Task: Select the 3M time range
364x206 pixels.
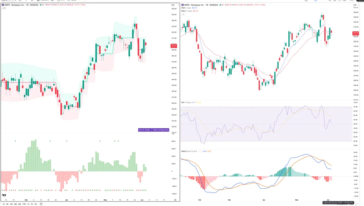Action: tap(15, 204)
